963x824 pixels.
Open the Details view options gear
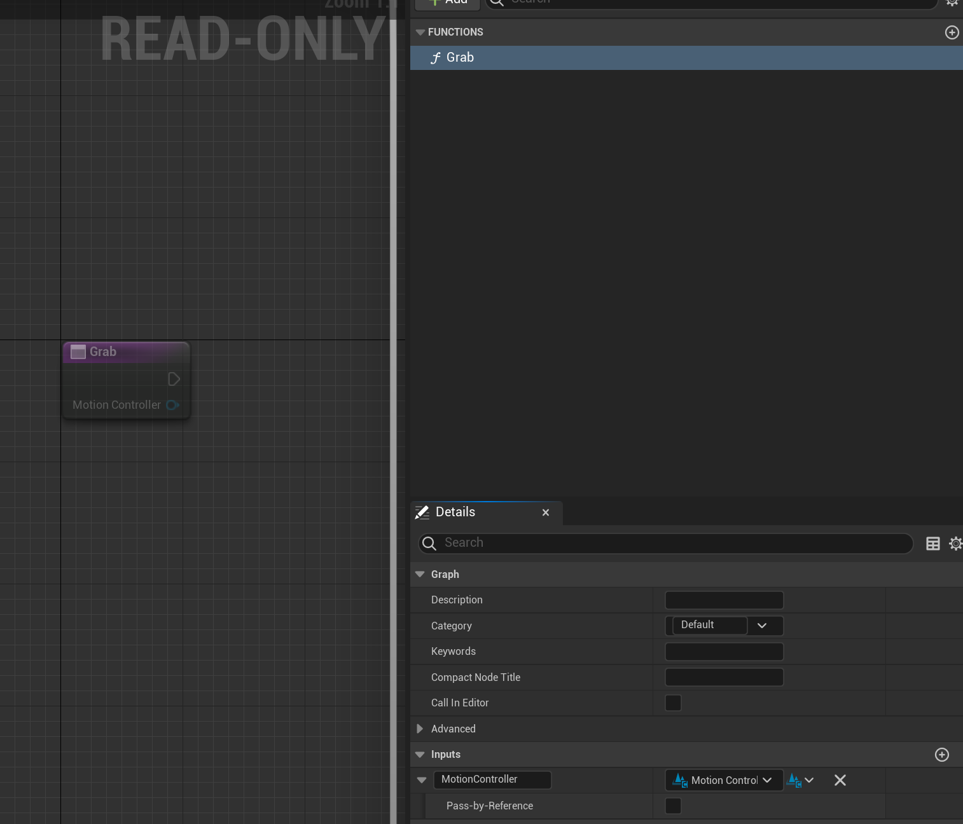[x=955, y=544]
